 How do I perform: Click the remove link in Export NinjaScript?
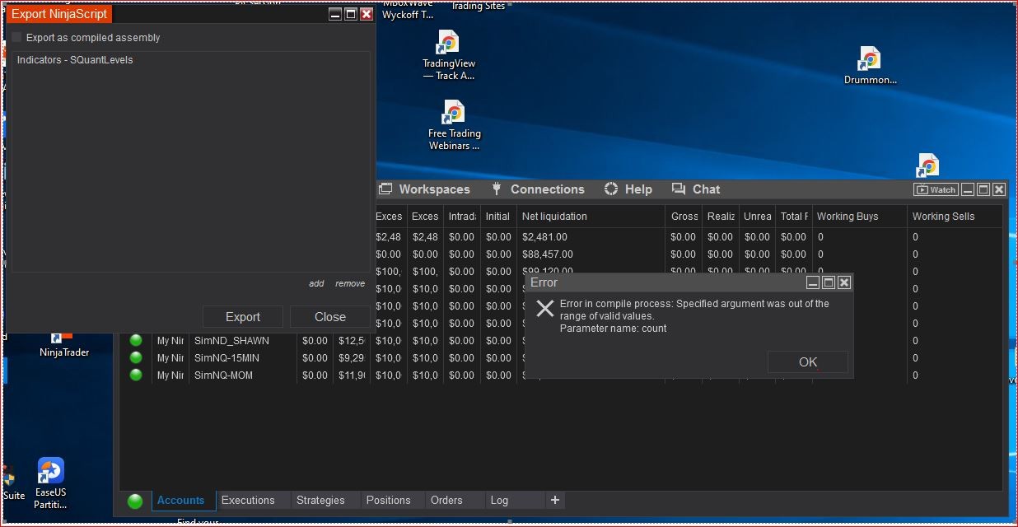(350, 283)
